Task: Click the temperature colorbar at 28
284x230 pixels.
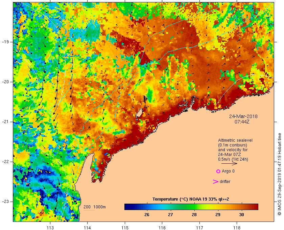Action: pyautogui.click(x=194, y=207)
